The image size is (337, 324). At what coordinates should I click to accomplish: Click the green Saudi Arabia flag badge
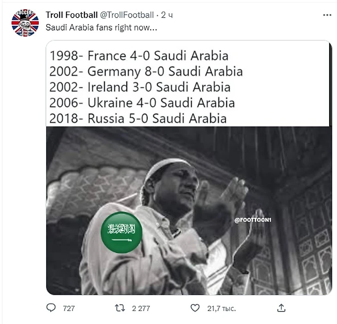[x=121, y=232]
